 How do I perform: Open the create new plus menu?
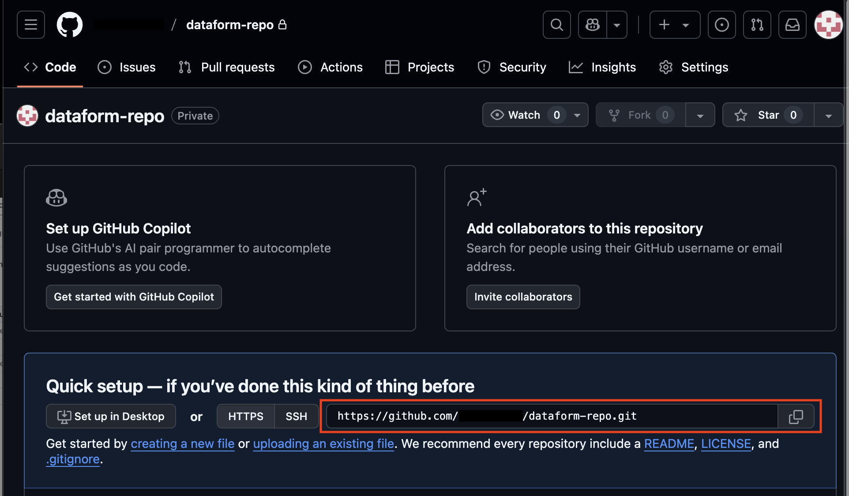(x=675, y=25)
